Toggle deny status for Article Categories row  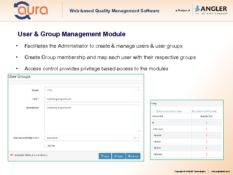[x=206, y=129]
